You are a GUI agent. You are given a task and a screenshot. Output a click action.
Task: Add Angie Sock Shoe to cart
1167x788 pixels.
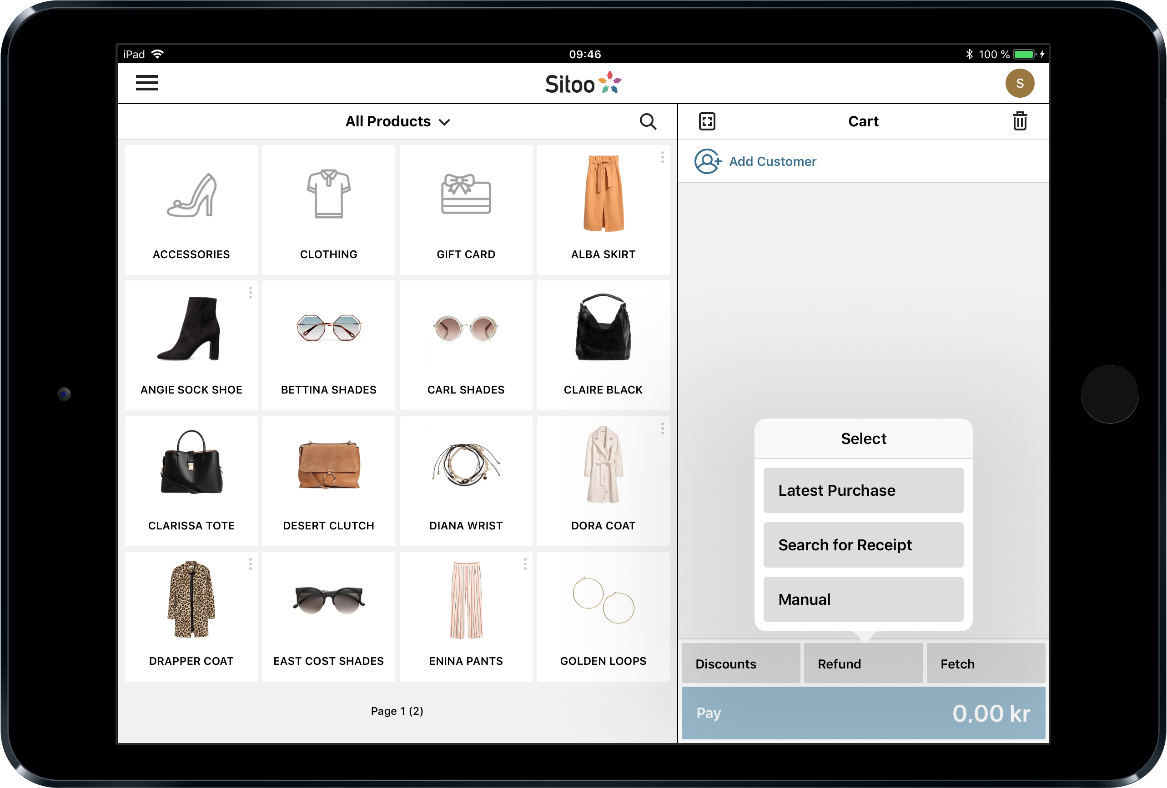point(191,345)
